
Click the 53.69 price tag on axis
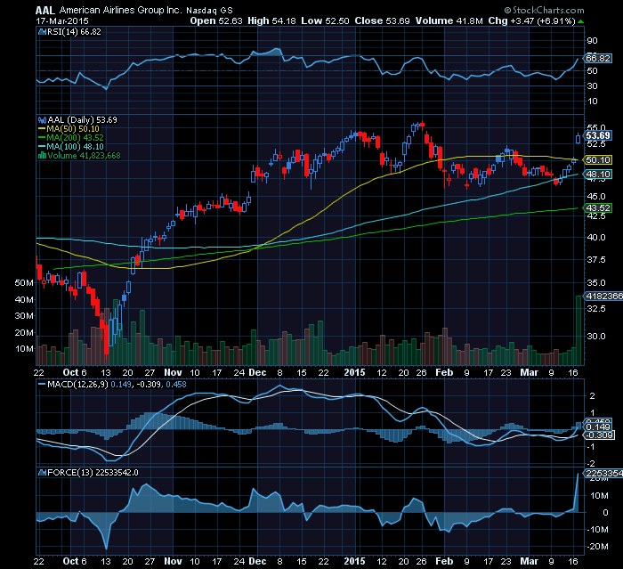597,135
